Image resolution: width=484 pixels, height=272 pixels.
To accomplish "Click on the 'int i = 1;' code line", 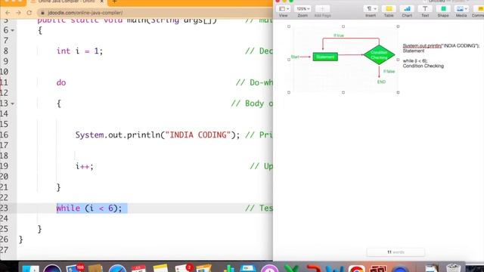I will point(79,51).
